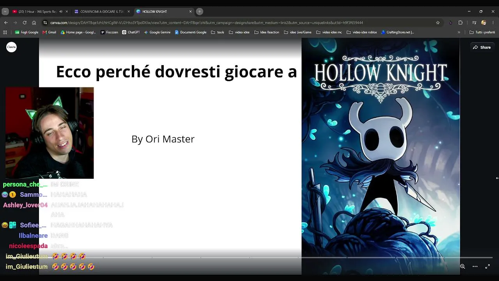Image resolution: width=499 pixels, height=281 pixels.
Task: Open the tab search dropdown
Action: (x=5, y=12)
